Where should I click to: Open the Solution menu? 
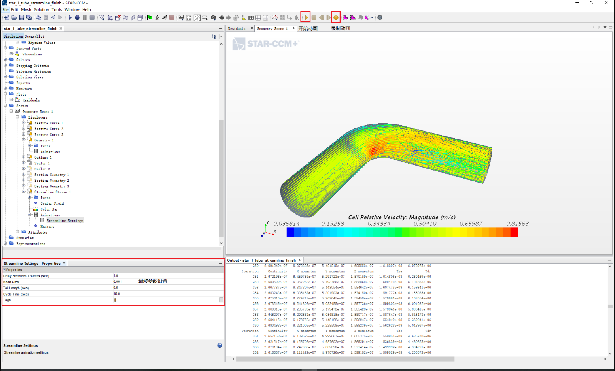click(x=42, y=9)
